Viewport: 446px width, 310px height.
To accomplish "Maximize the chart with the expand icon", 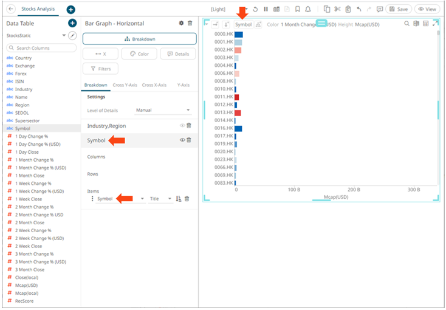I will tap(435, 24).
